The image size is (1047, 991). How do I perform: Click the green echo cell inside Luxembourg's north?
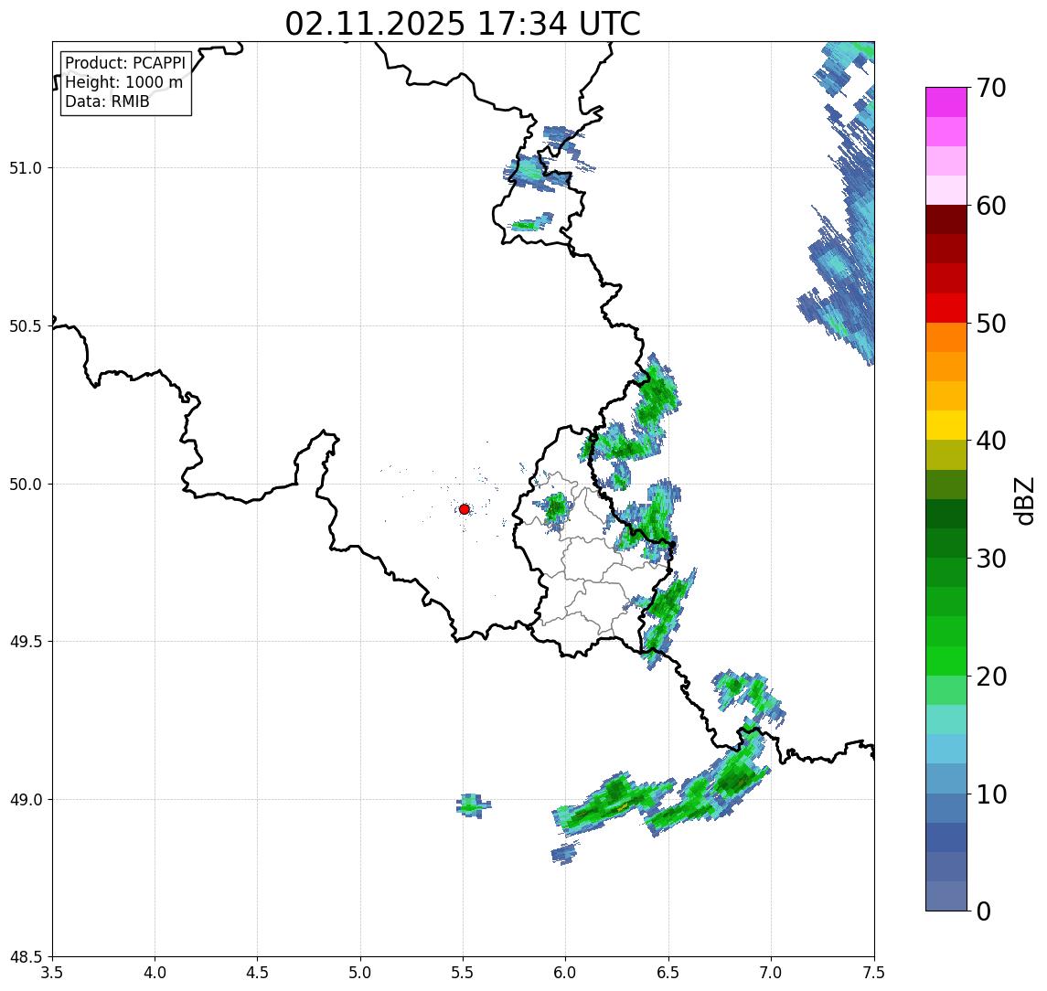(553, 509)
